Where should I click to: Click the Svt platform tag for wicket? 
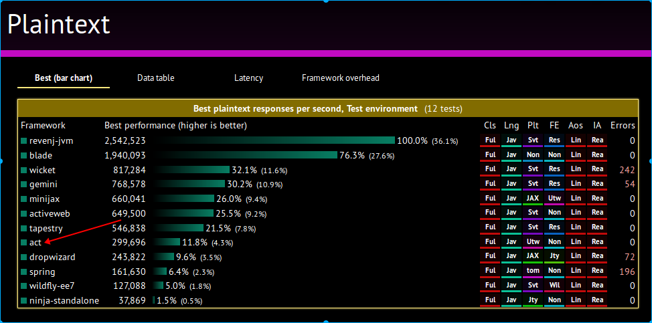click(x=533, y=169)
